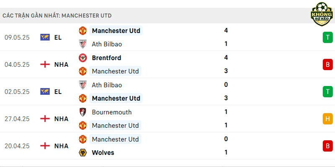Click England flag icon on 20.04.25 row
The image size is (335, 167).
pyautogui.click(x=45, y=146)
